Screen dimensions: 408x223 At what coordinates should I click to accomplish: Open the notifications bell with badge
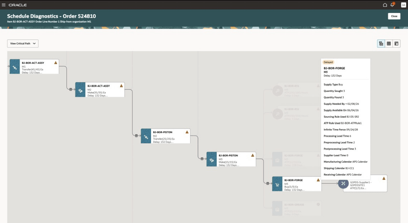(391, 5)
